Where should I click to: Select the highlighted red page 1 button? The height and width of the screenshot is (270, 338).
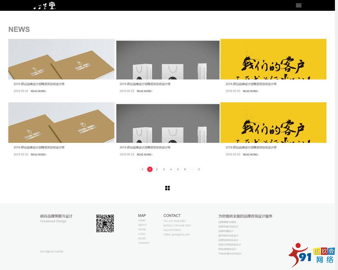[x=150, y=169]
